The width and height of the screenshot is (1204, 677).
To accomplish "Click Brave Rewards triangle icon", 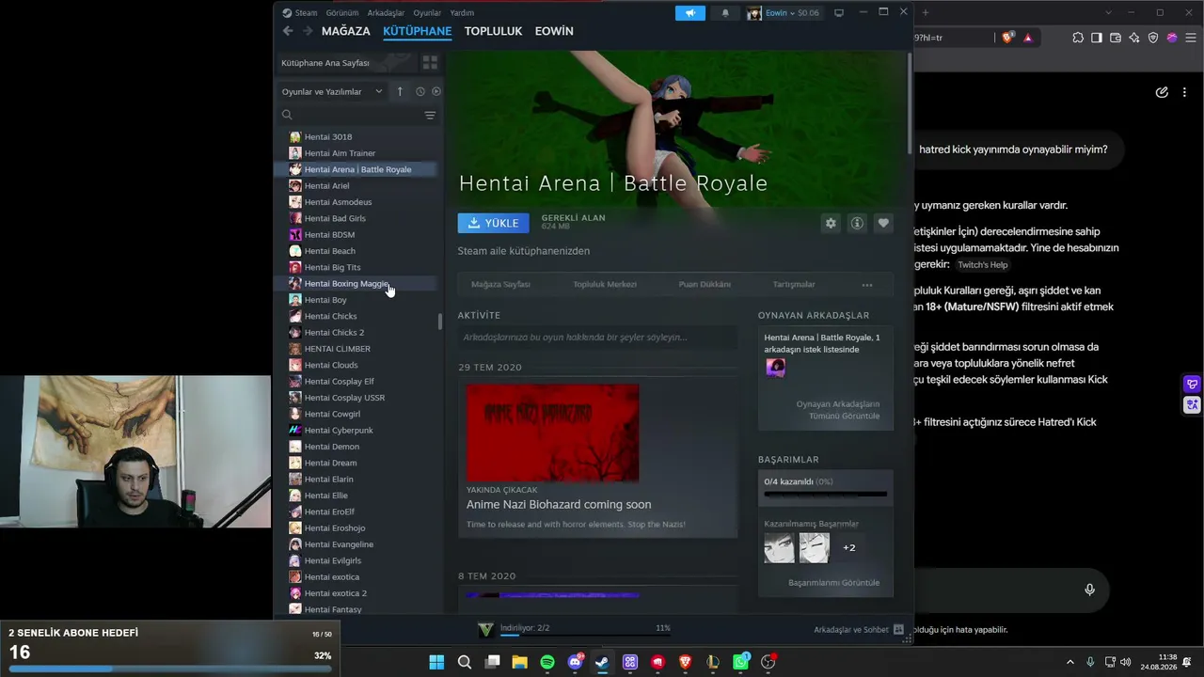I will (x=1028, y=38).
